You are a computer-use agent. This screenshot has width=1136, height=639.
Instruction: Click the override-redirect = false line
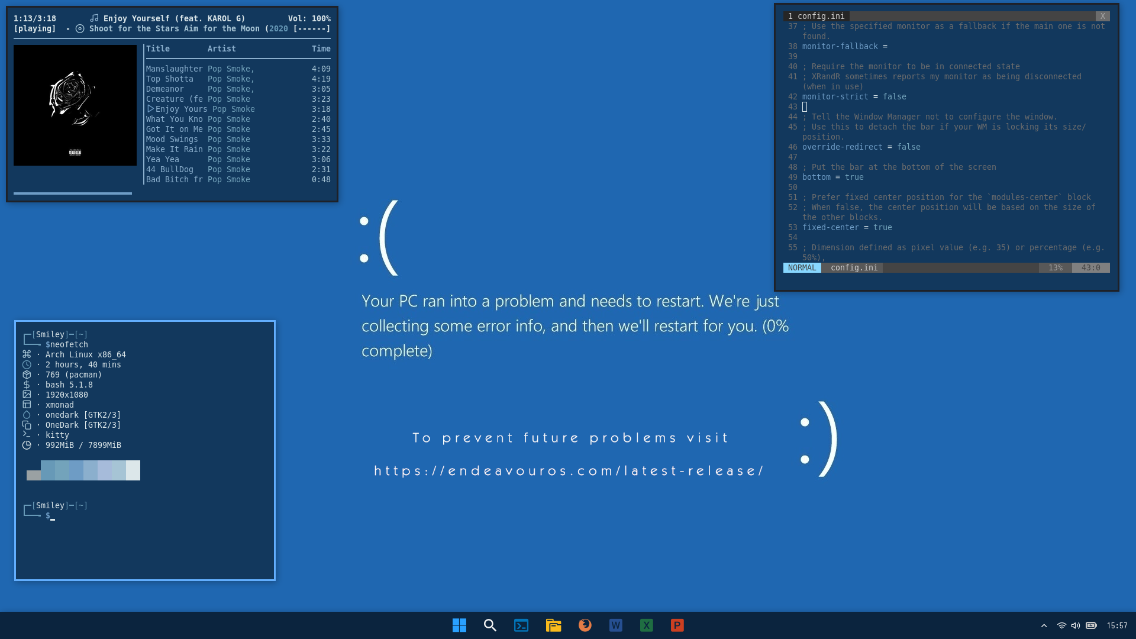(x=861, y=147)
